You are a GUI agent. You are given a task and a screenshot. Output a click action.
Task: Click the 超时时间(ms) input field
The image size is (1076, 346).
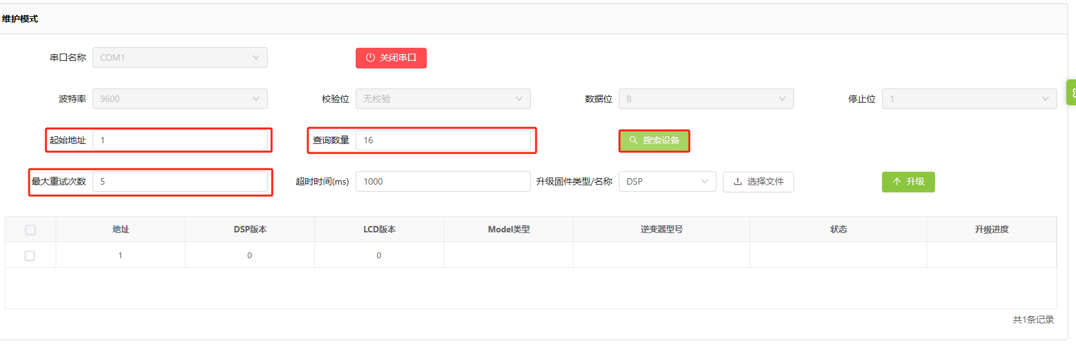[x=443, y=181]
